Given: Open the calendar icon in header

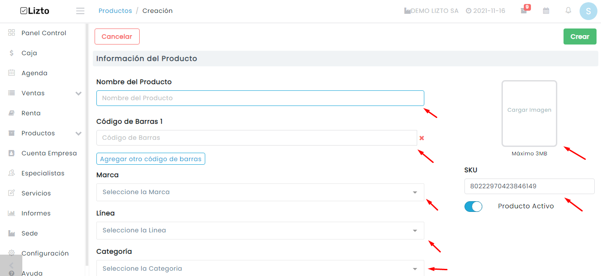Looking at the screenshot, I should [546, 11].
